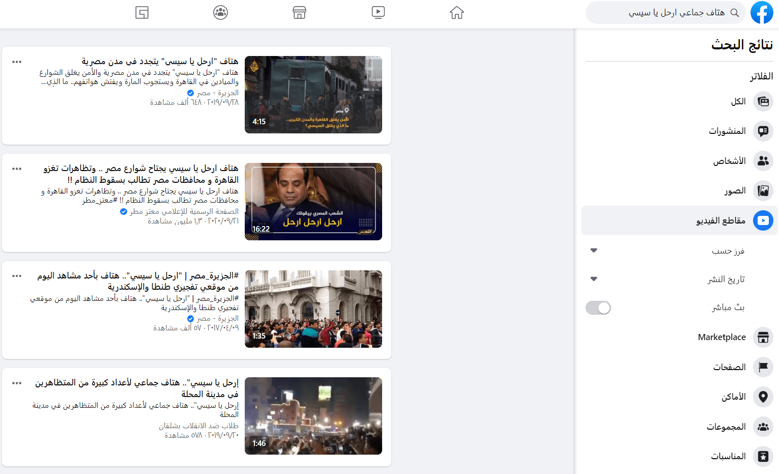
Task: Open video title هتاف "ارحل يا سيسي" يتجدد
Action: click(160, 62)
